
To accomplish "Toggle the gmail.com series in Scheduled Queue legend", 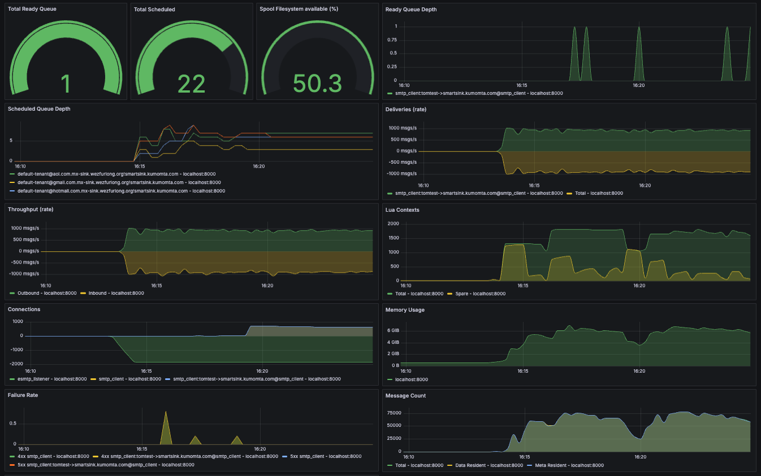I will tap(119, 182).
